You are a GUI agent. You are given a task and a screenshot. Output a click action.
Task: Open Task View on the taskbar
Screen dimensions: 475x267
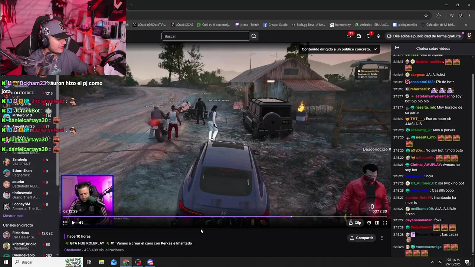(x=89, y=262)
